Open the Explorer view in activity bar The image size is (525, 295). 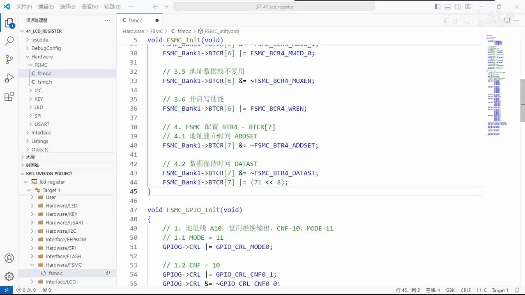[x=9, y=23]
